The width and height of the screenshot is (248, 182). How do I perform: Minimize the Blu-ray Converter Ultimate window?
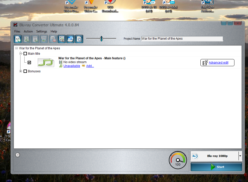click(224, 23)
